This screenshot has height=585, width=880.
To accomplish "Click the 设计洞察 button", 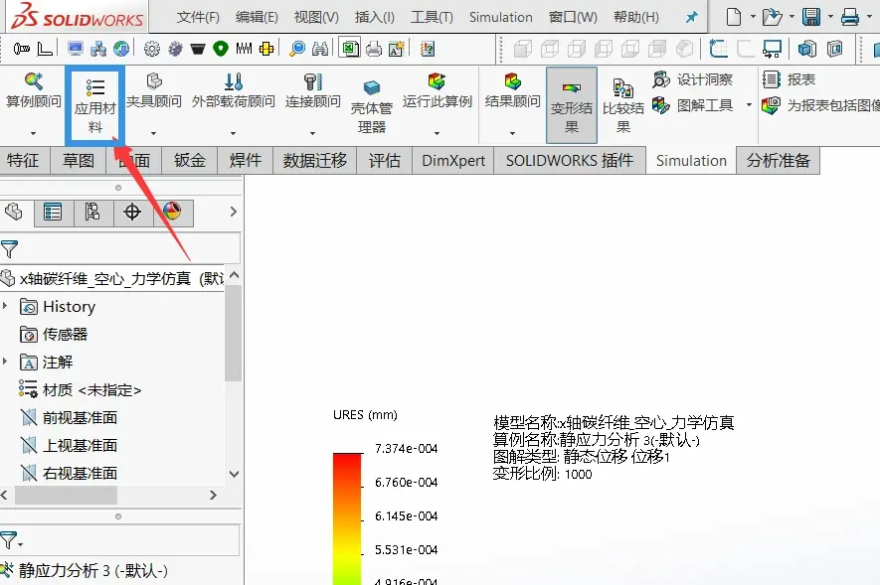I will click(693, 79).
